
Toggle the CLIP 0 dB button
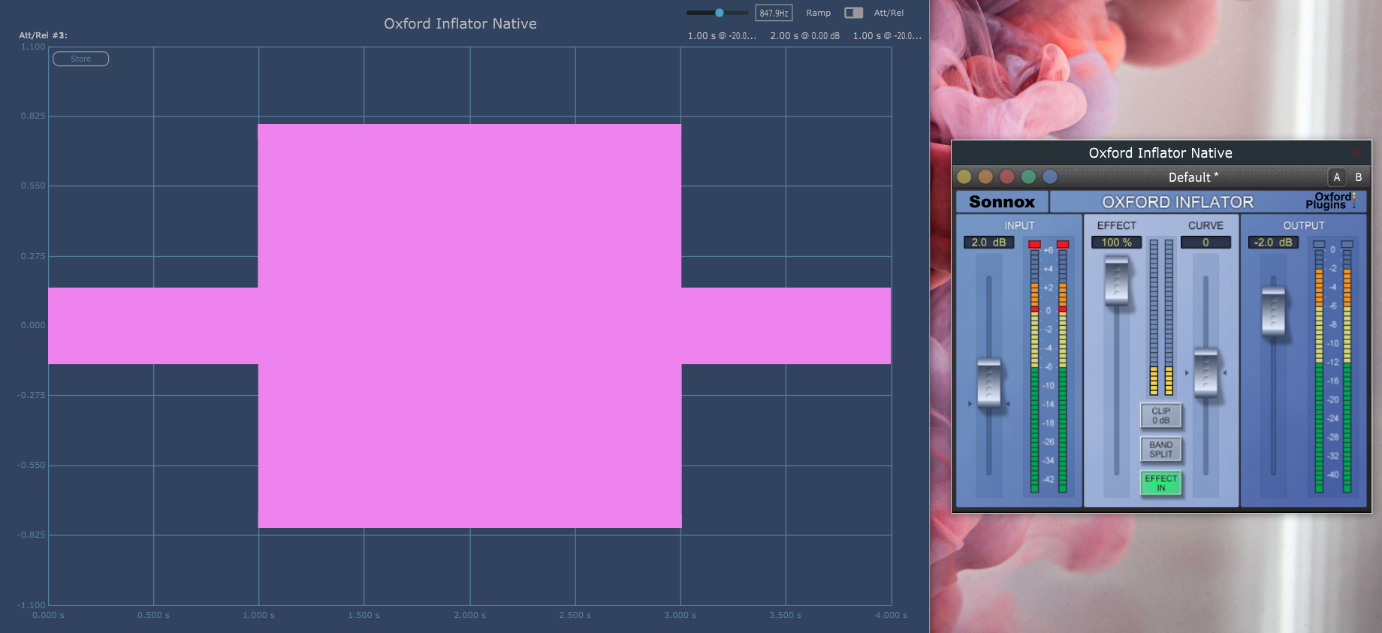1161,415
